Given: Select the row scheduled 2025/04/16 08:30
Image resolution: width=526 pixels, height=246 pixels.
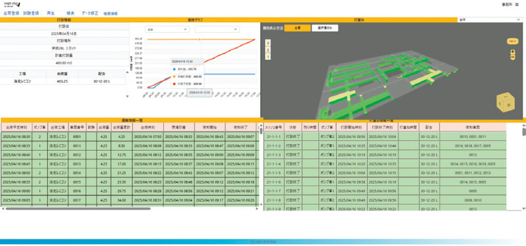Looking at the screenshot, I should tap(130, 137).
